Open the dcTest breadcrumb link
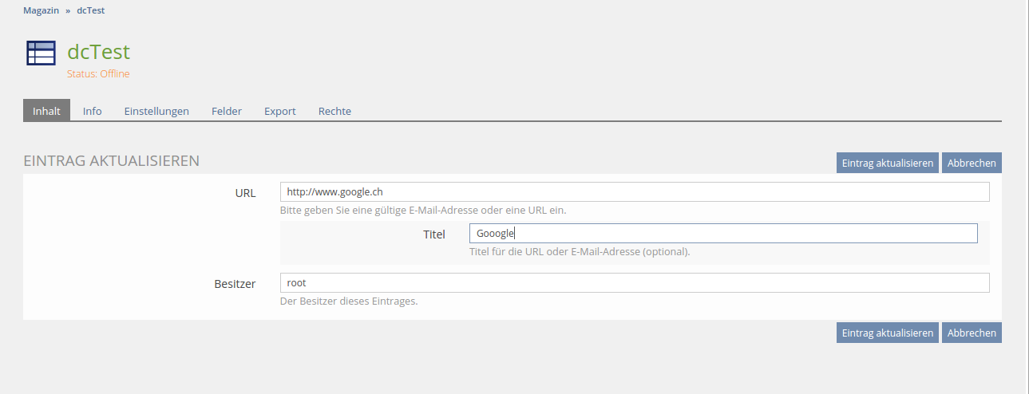Image resolution: width=1029 pixels, height=394 pixels. [90, 10]
